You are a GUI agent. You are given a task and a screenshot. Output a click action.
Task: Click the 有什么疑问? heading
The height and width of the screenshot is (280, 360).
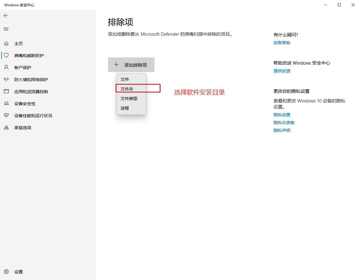click(x=286, y=35)
